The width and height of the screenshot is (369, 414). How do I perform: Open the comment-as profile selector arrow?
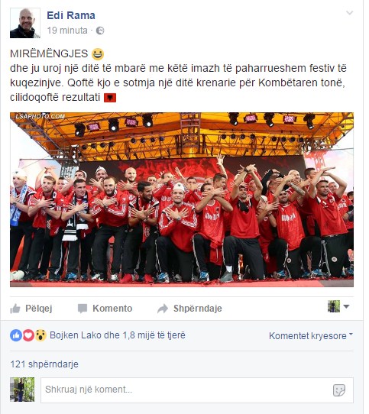tap(346, 306)
